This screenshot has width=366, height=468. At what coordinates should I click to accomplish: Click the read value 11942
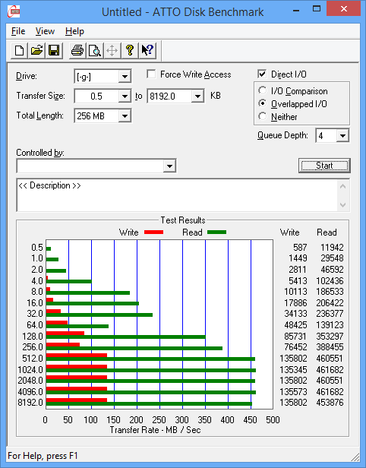332,248
